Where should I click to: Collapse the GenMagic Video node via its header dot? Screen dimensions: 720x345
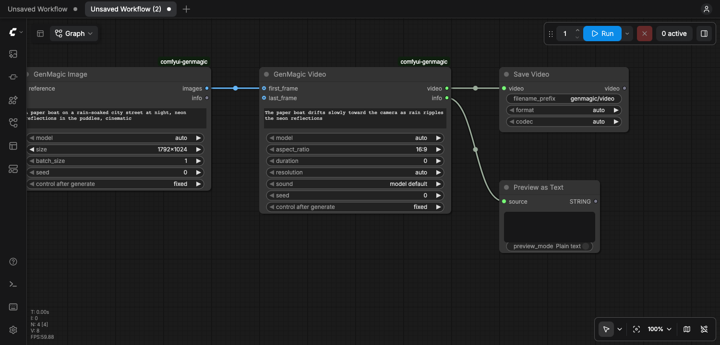pos(266,74)
